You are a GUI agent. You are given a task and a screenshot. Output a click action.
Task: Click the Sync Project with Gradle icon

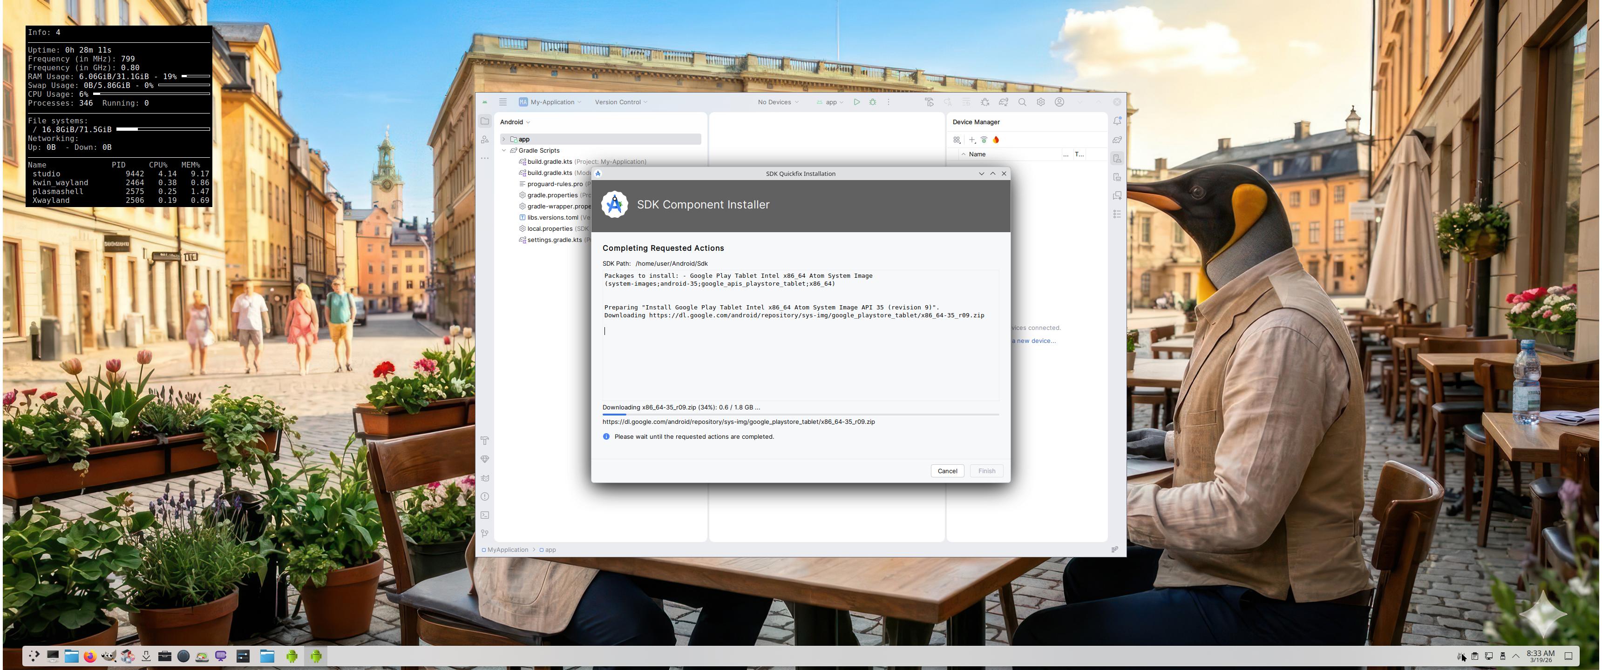(x=1003, y=102)
